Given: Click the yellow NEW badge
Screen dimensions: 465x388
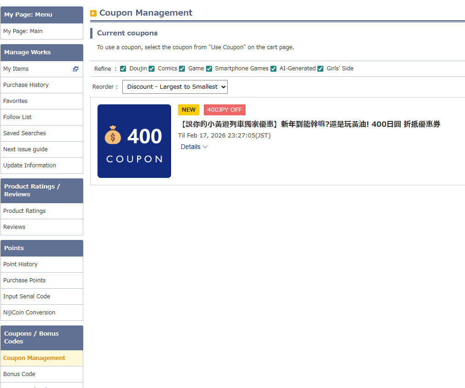Looking at the screenshot, I should (189, 110).
